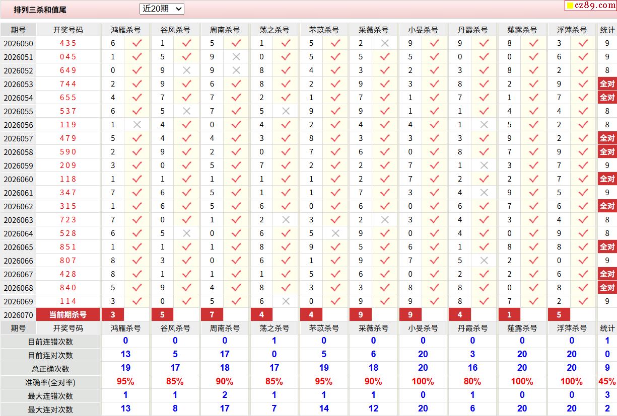Select the 周南杀号 header in the top row
This screenshot has height=416, width=617.
point(225,30)
